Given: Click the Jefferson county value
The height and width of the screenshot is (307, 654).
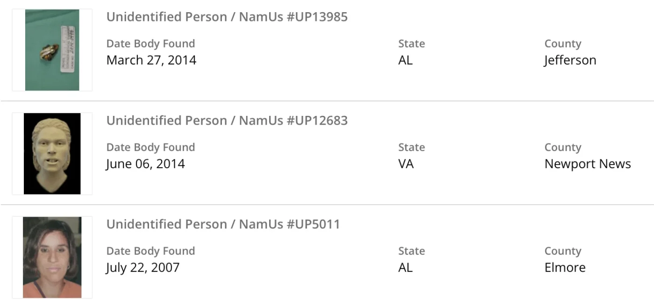Looking at the screenshot, I should pos(570,60).
